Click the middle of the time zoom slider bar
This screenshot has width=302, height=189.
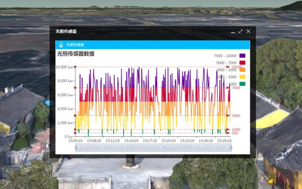[154, 148]
